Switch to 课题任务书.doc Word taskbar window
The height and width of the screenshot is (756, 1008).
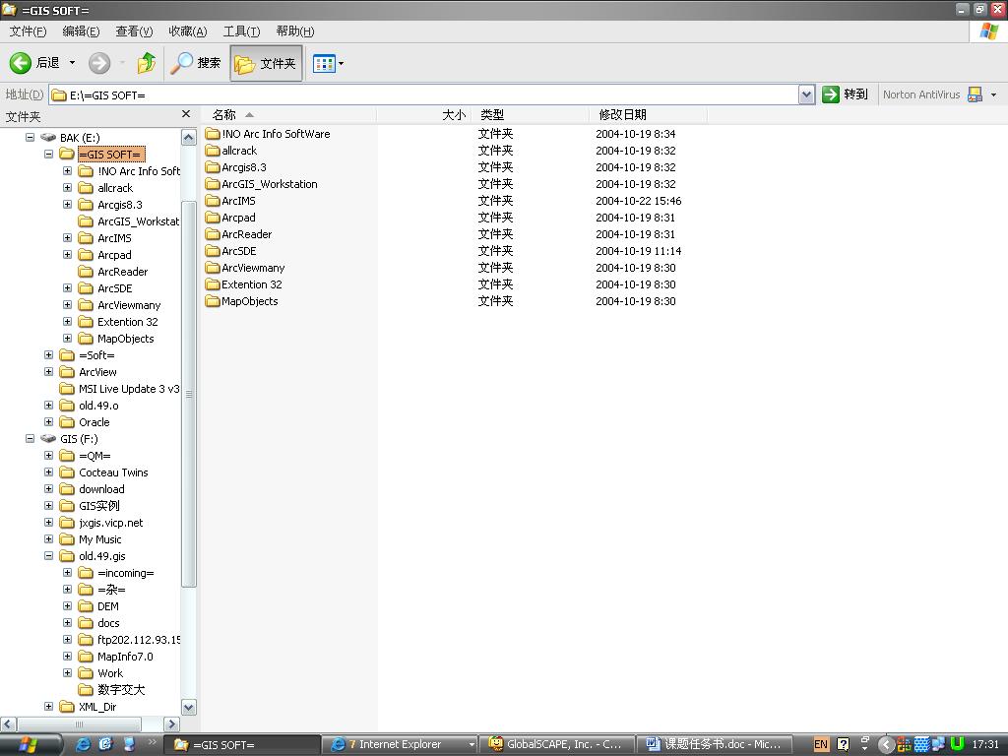(x=715, y=744)
